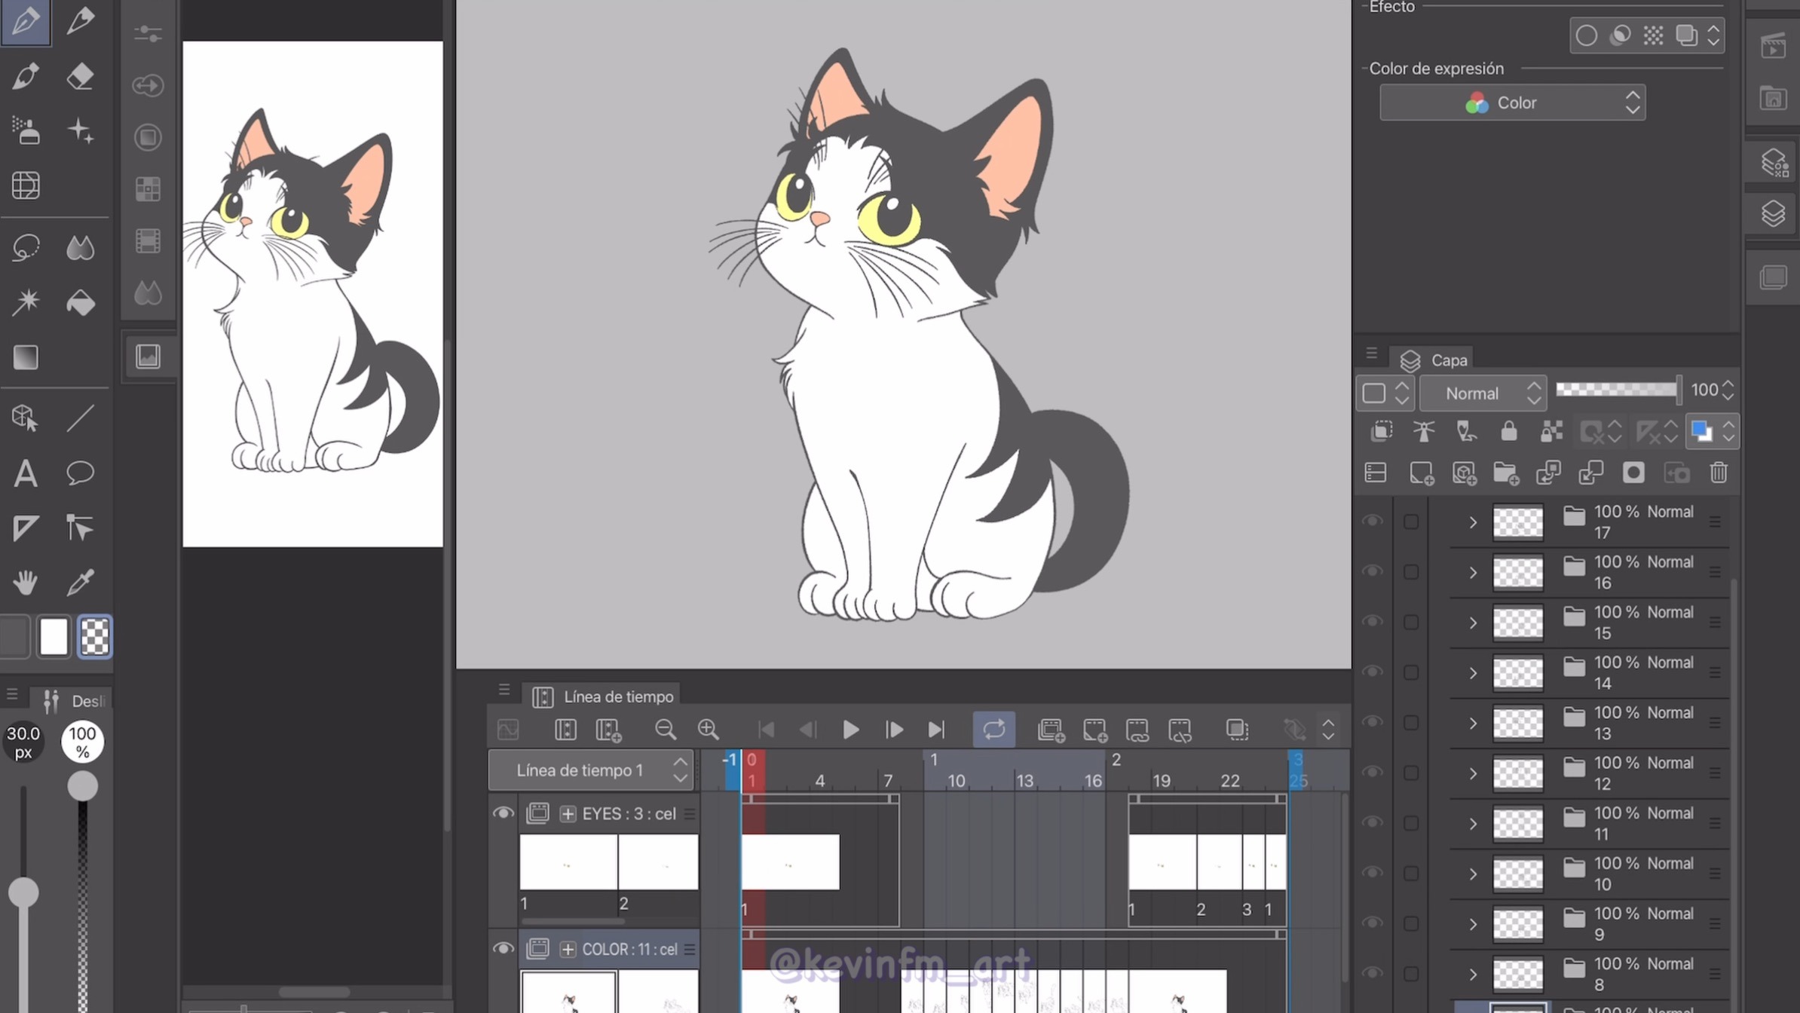1800x1013 pixels.
Task: Open the timeline panel menu
Action: coord(504,690)
